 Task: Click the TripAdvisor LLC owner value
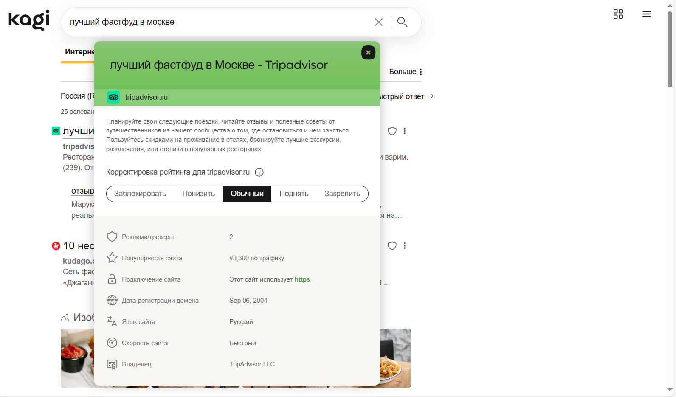252,364
